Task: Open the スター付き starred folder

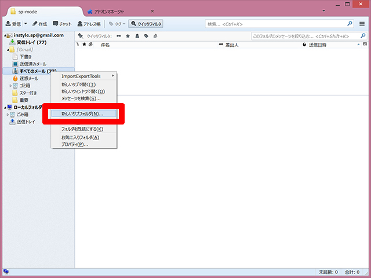Action: tap(28, 93)
